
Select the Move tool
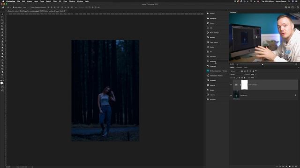coord(2,14)
